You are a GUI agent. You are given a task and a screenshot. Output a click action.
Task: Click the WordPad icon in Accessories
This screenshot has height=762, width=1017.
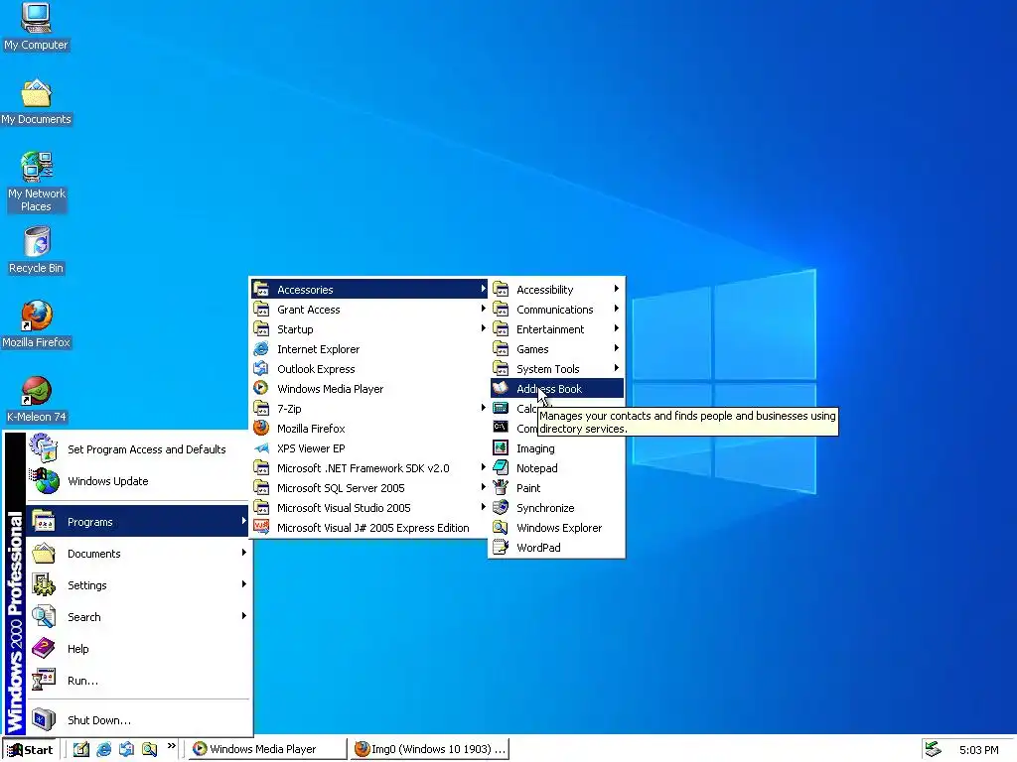[501, 547]
